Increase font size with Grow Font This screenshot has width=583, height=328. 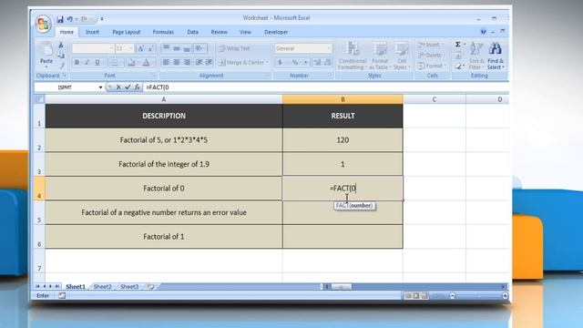141,48
